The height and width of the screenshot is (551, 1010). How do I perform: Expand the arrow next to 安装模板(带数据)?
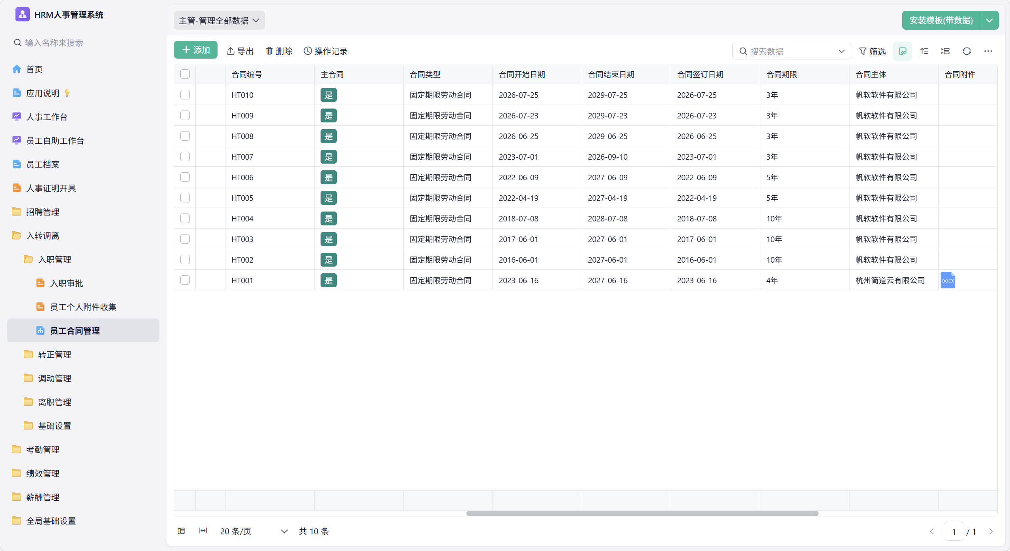pyautogui.click(x=989, y=21)
